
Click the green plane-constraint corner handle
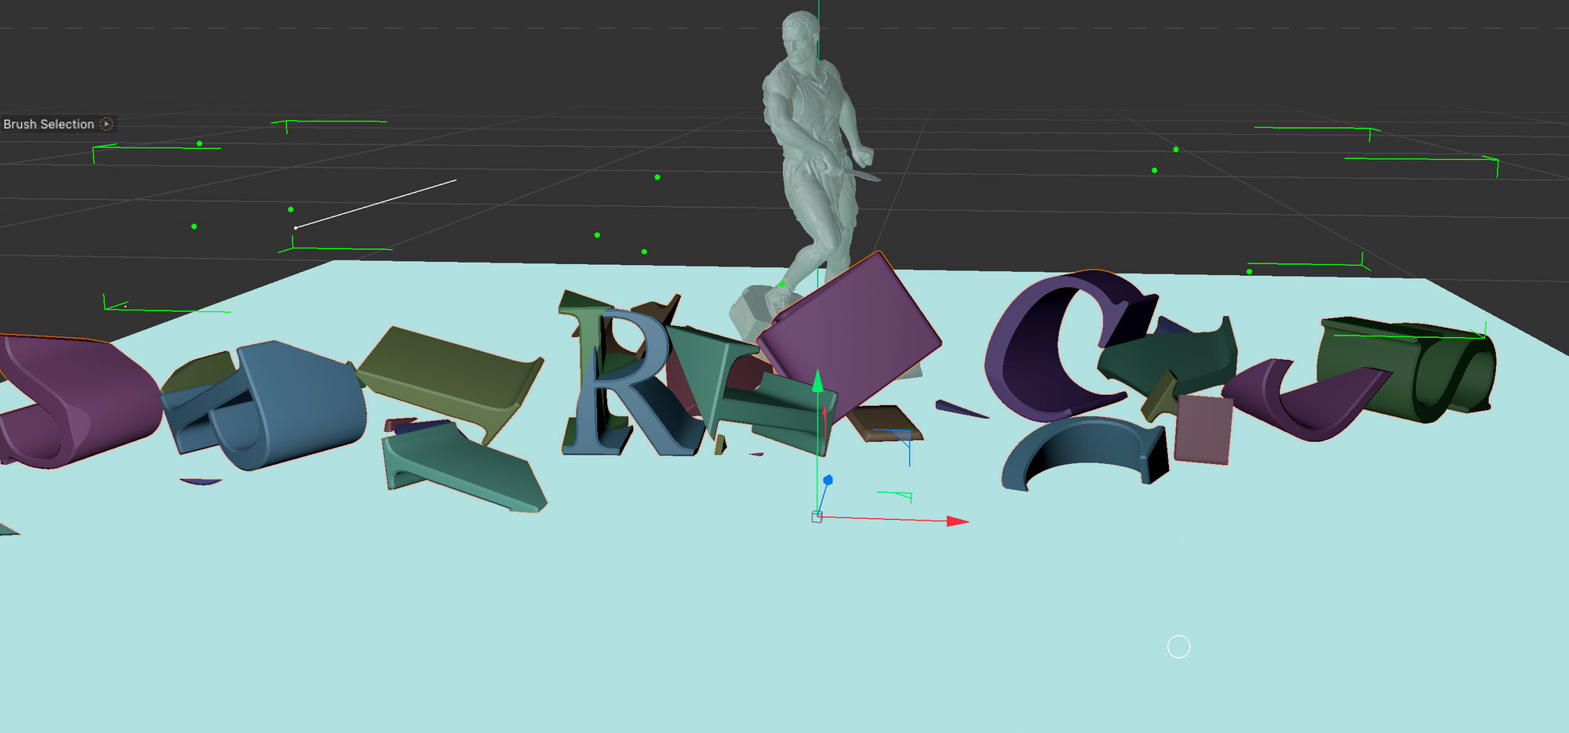[x=908, y=496]
